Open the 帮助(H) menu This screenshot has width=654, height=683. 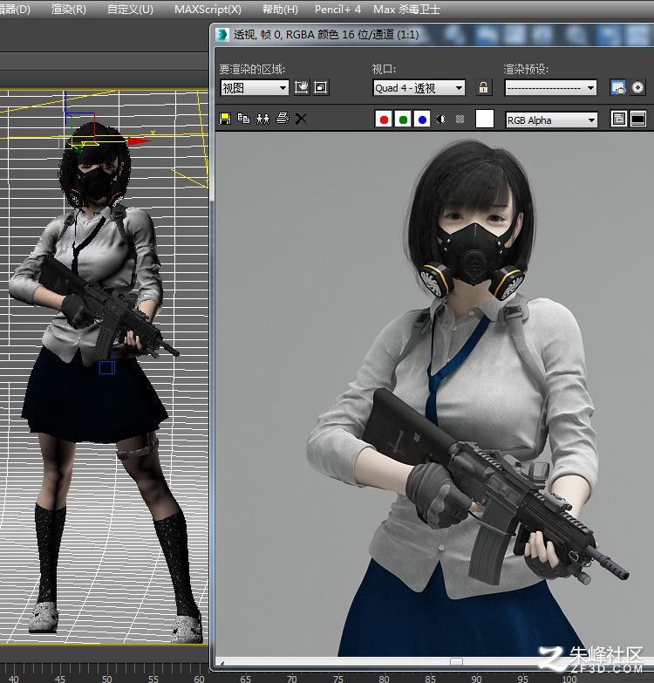[280, 9]
